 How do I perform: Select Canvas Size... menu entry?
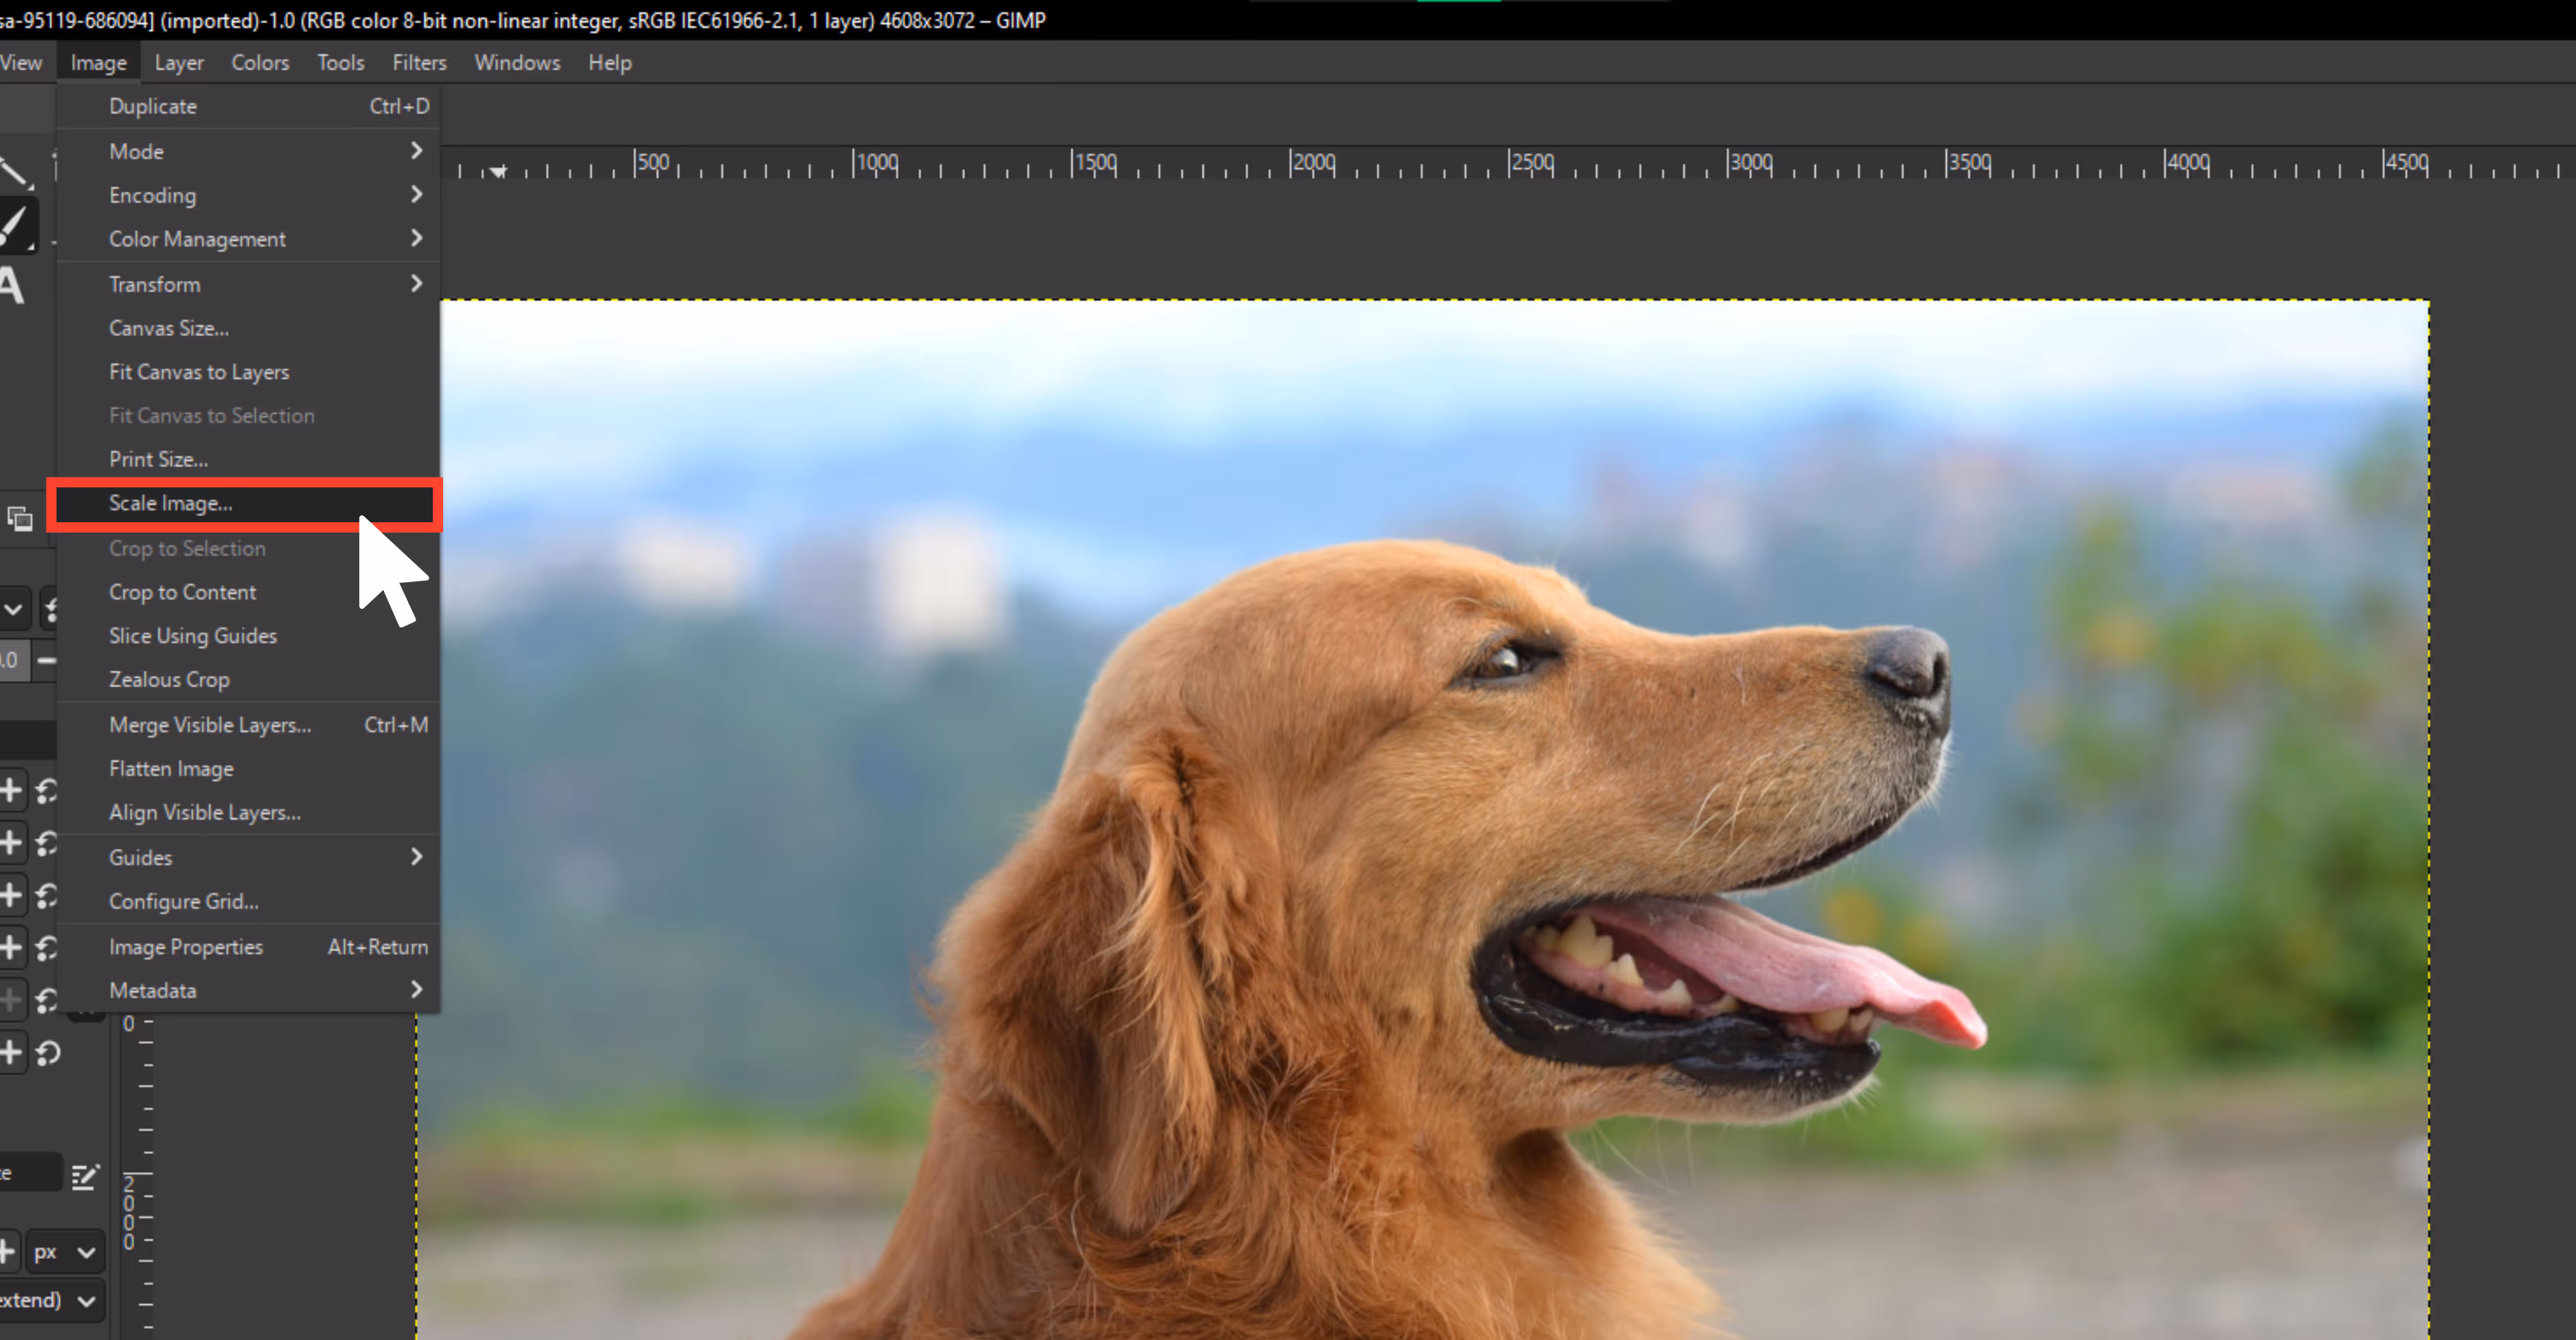pyautogui.click(x=248, y=328)
